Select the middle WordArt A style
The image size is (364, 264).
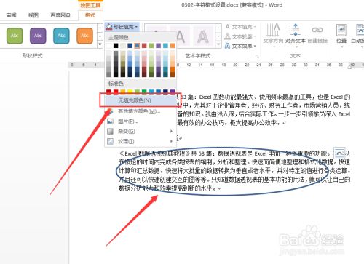[x=180, y=36]
